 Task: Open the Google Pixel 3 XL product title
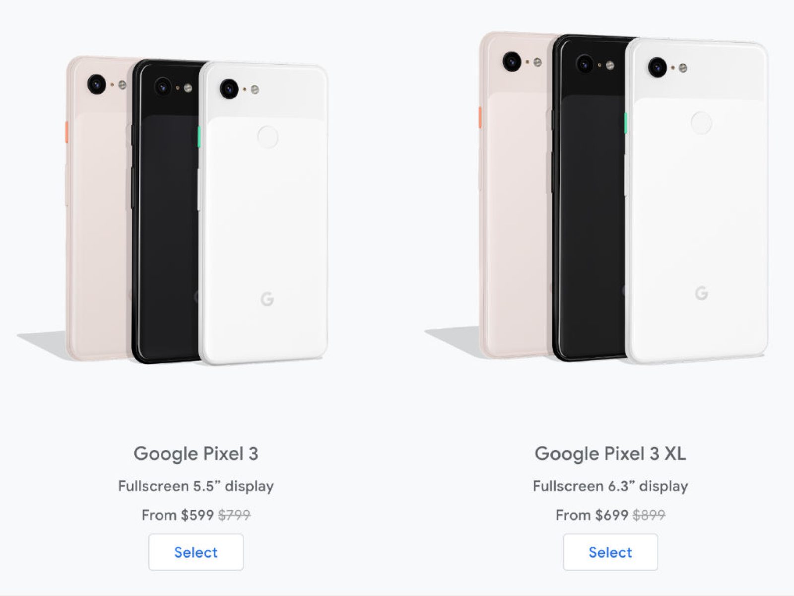coord(610,453)
